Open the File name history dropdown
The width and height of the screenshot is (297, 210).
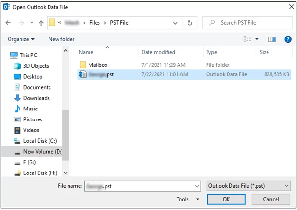pyautogui.click(x=197, y=186)
